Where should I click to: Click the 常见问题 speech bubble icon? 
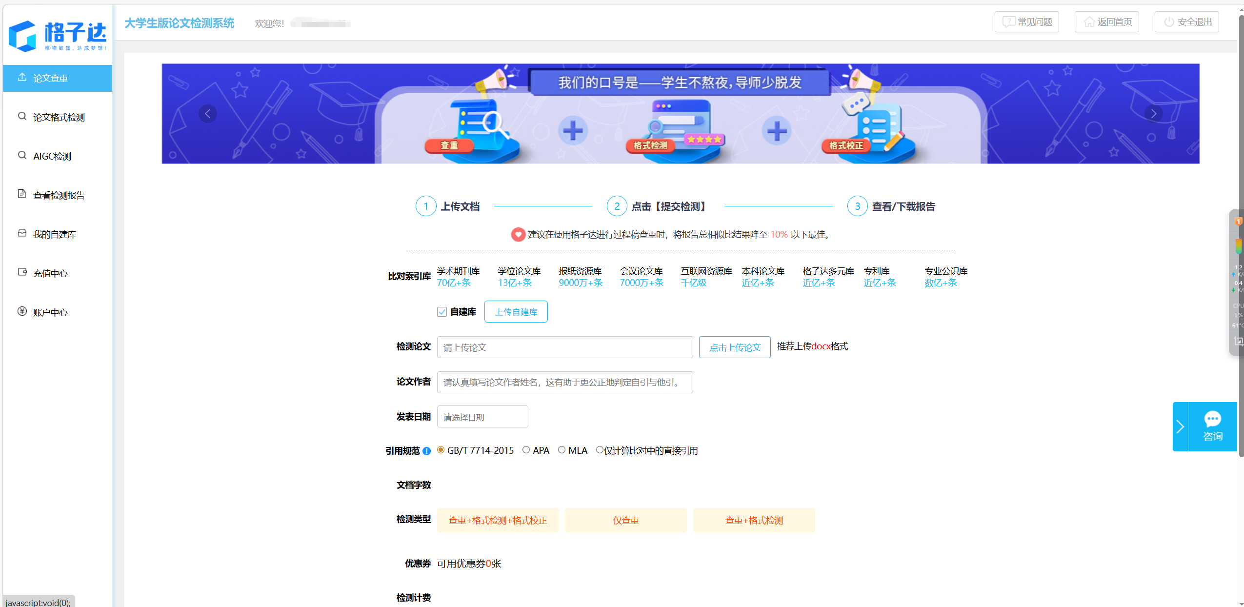click(x=1009, y=21)
